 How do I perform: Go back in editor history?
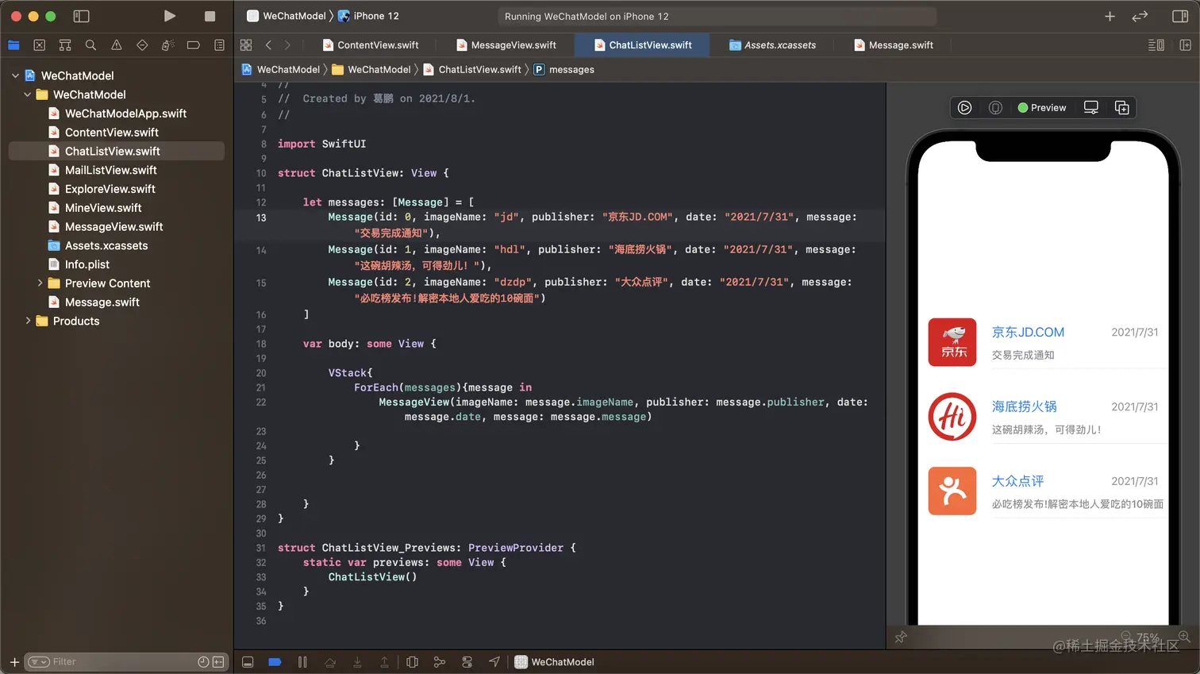tap(268, 45)
